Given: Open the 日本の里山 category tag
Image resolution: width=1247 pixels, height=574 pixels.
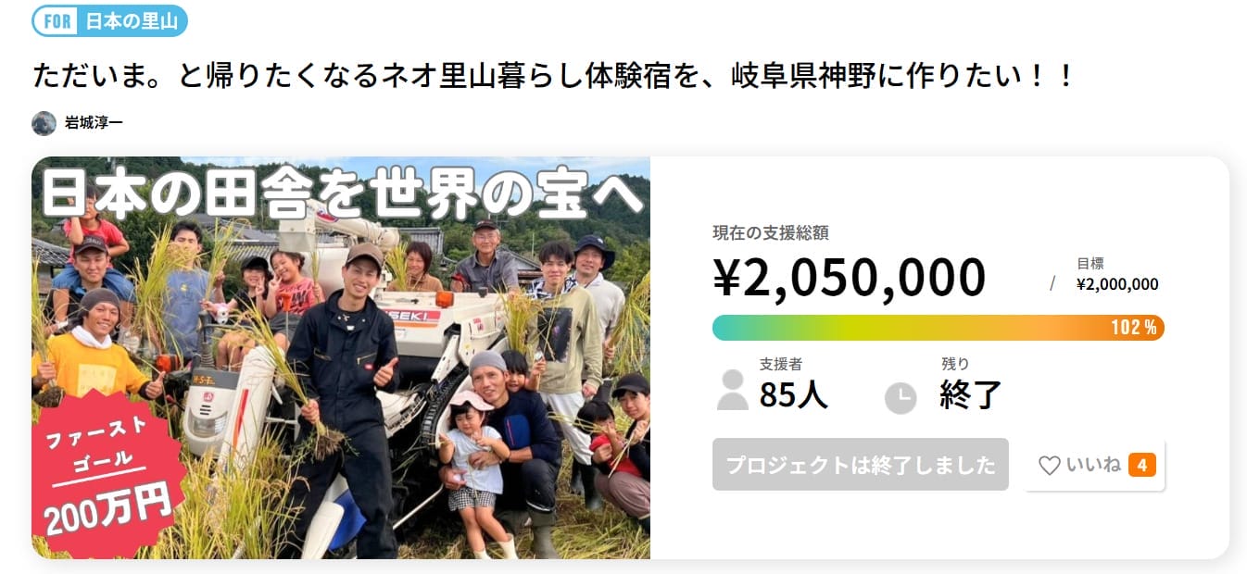Looking at the screenshot, I should [131, 21].
